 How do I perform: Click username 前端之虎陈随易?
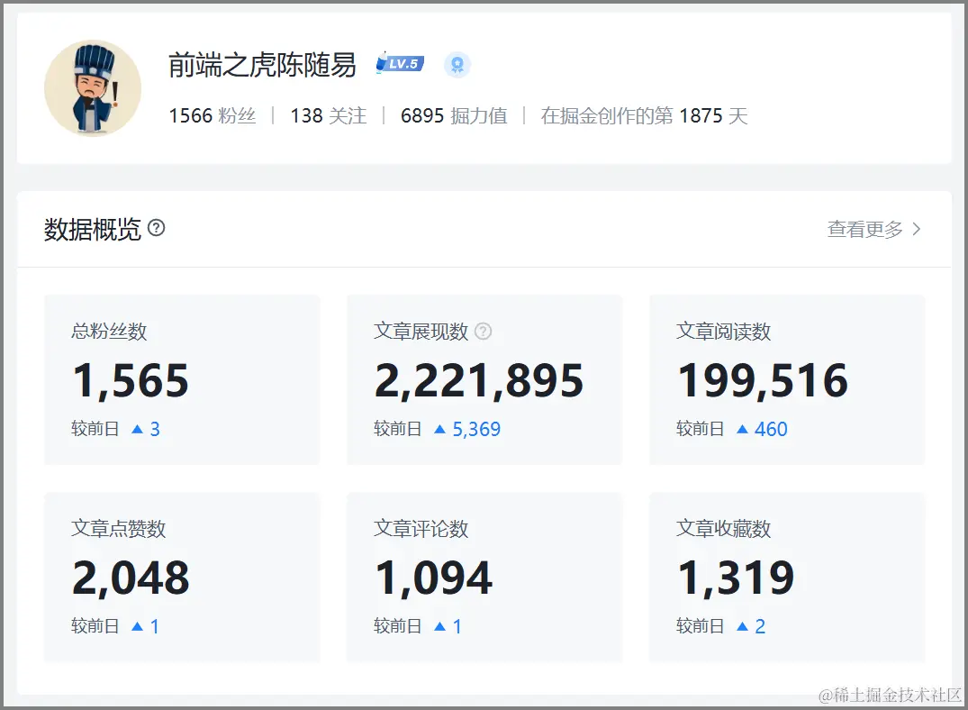coord(262,65)
